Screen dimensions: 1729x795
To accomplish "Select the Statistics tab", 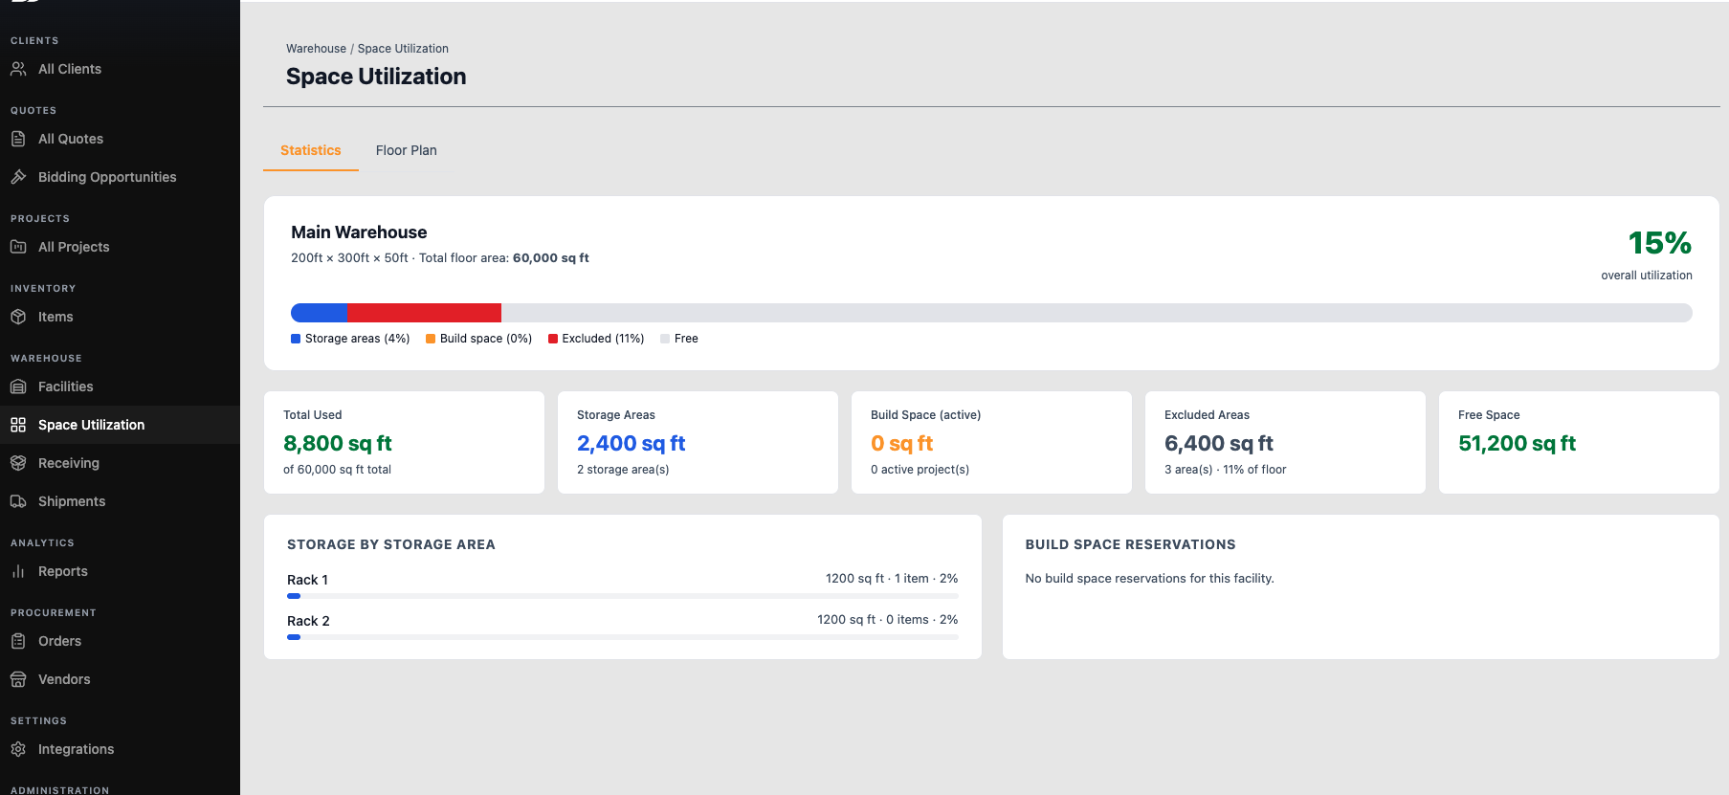I will coord(311,150).
